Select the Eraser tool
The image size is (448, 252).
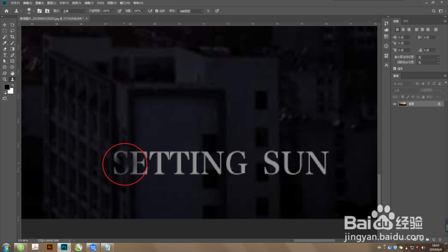(4, 49)
